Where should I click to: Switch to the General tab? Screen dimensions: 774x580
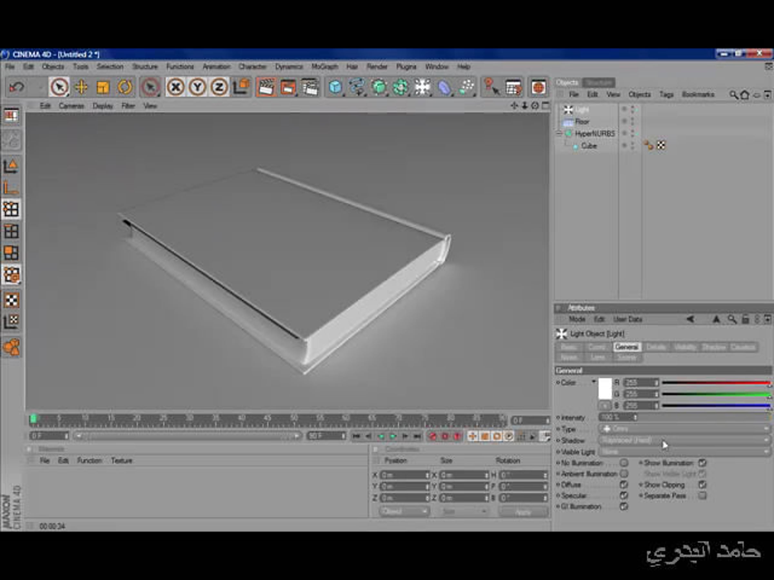(626, 347)
